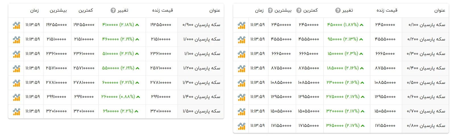The height and width of the screenshot is (136, 455).
Task: Open chart icon for سکه پارسیان ۰/۳۰۰
Action: pos(241,54)
